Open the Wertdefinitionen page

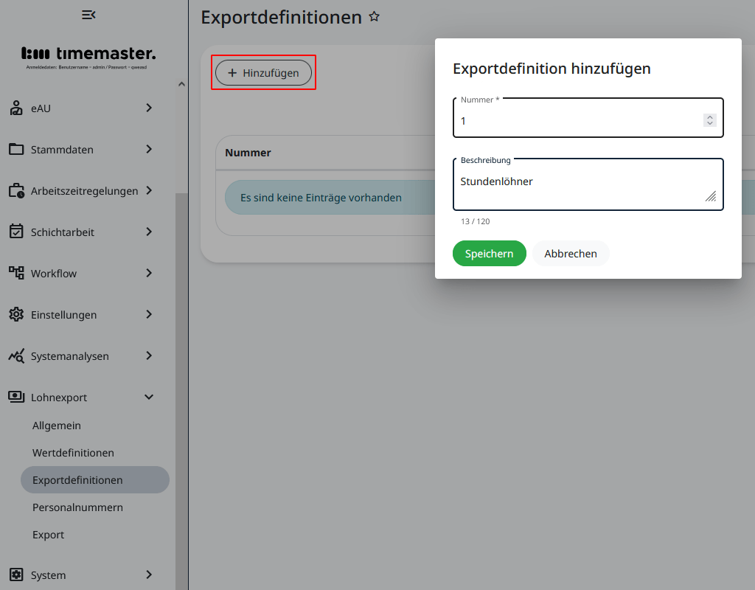74,452
